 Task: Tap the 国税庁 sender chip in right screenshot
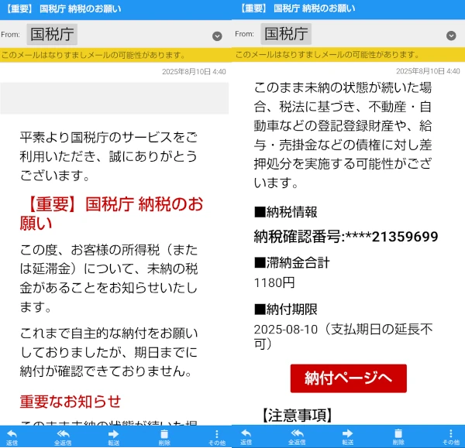(286, 34)
